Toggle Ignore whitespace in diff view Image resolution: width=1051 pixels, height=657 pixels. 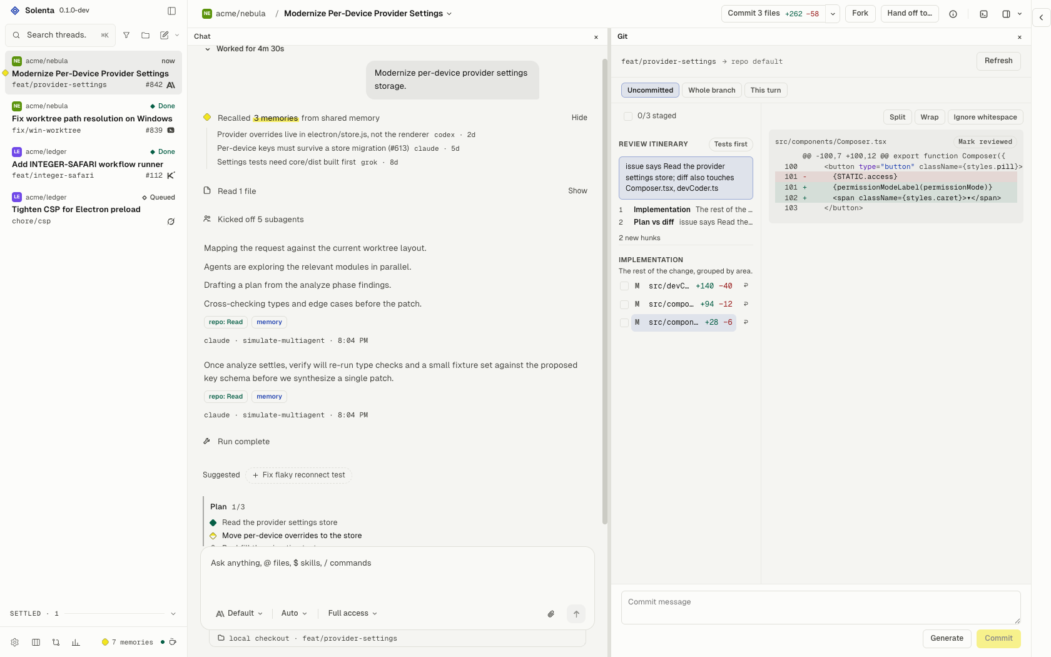(985, 117)
